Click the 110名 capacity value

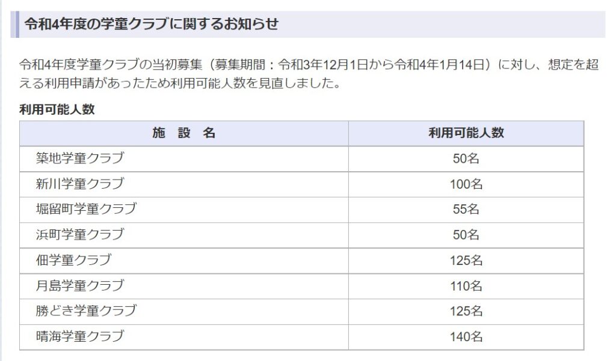(466, 287)
